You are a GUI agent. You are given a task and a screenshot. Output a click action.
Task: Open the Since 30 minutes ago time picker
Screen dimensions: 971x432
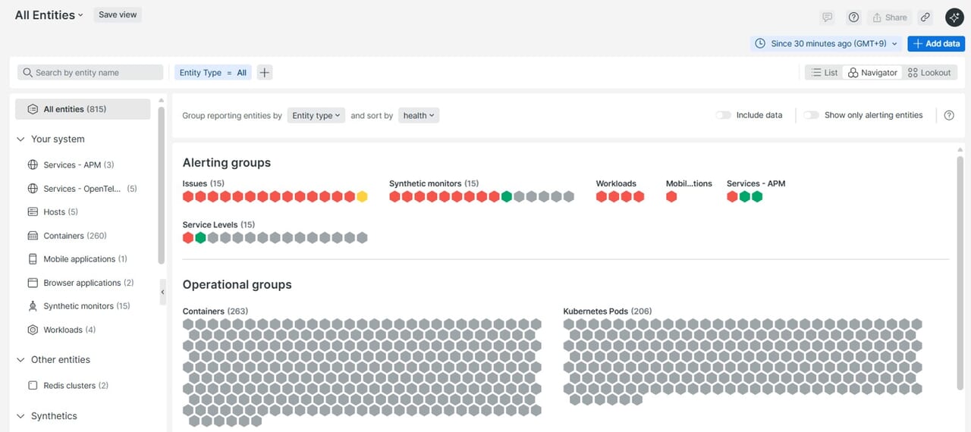point(827,44)
